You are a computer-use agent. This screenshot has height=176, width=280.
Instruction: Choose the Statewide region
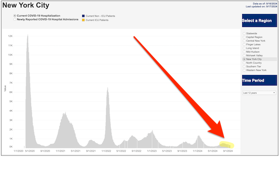(x=244, y=34)
